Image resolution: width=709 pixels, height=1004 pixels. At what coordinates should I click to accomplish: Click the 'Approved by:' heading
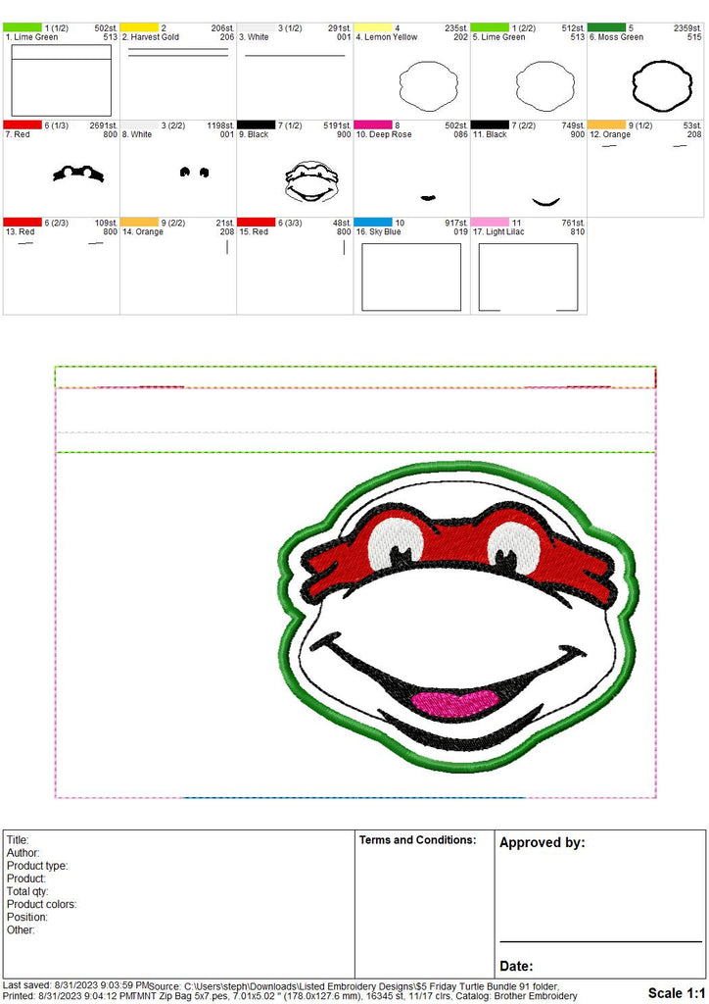(x=543, y=842)
